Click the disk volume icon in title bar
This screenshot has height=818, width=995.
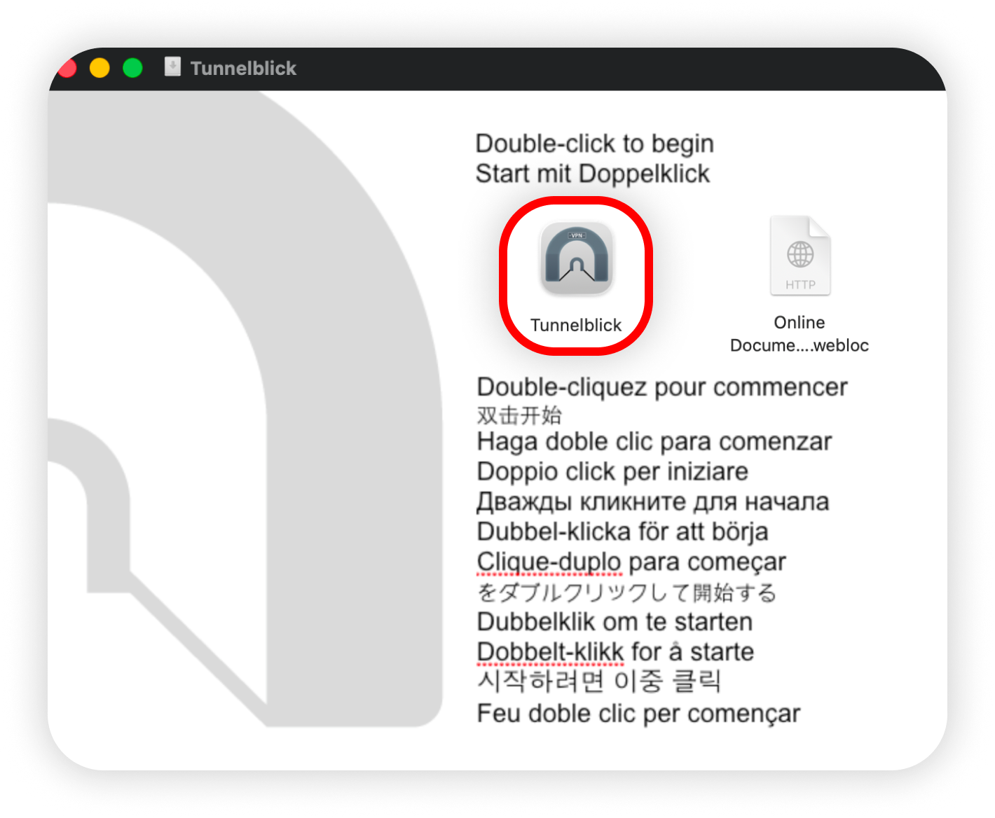click(x=172, y=67)
